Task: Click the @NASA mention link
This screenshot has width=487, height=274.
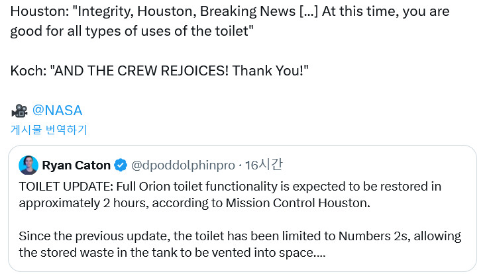Action: pos(57,111)
